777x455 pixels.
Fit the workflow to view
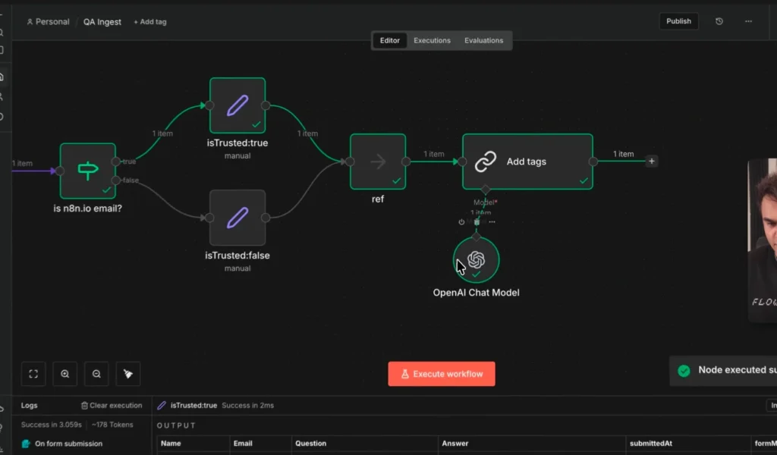pos(33,373)
